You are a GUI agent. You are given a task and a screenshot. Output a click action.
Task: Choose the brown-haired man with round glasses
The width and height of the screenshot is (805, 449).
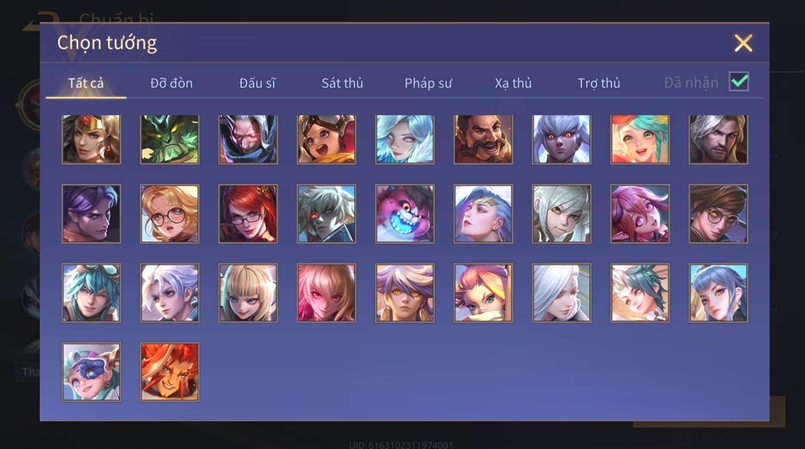(718, 214)
